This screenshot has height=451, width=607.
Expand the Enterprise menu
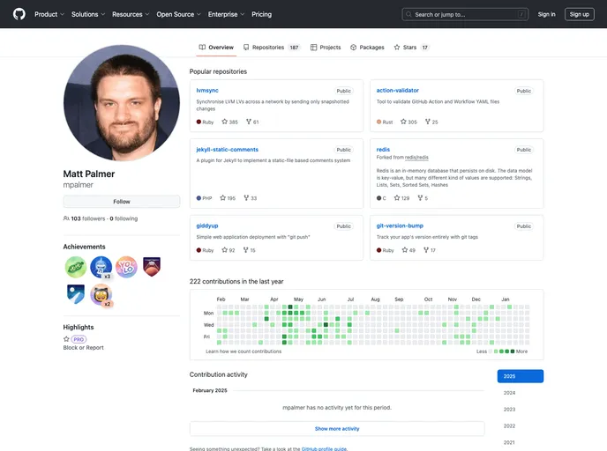click(x=226, y=14)
